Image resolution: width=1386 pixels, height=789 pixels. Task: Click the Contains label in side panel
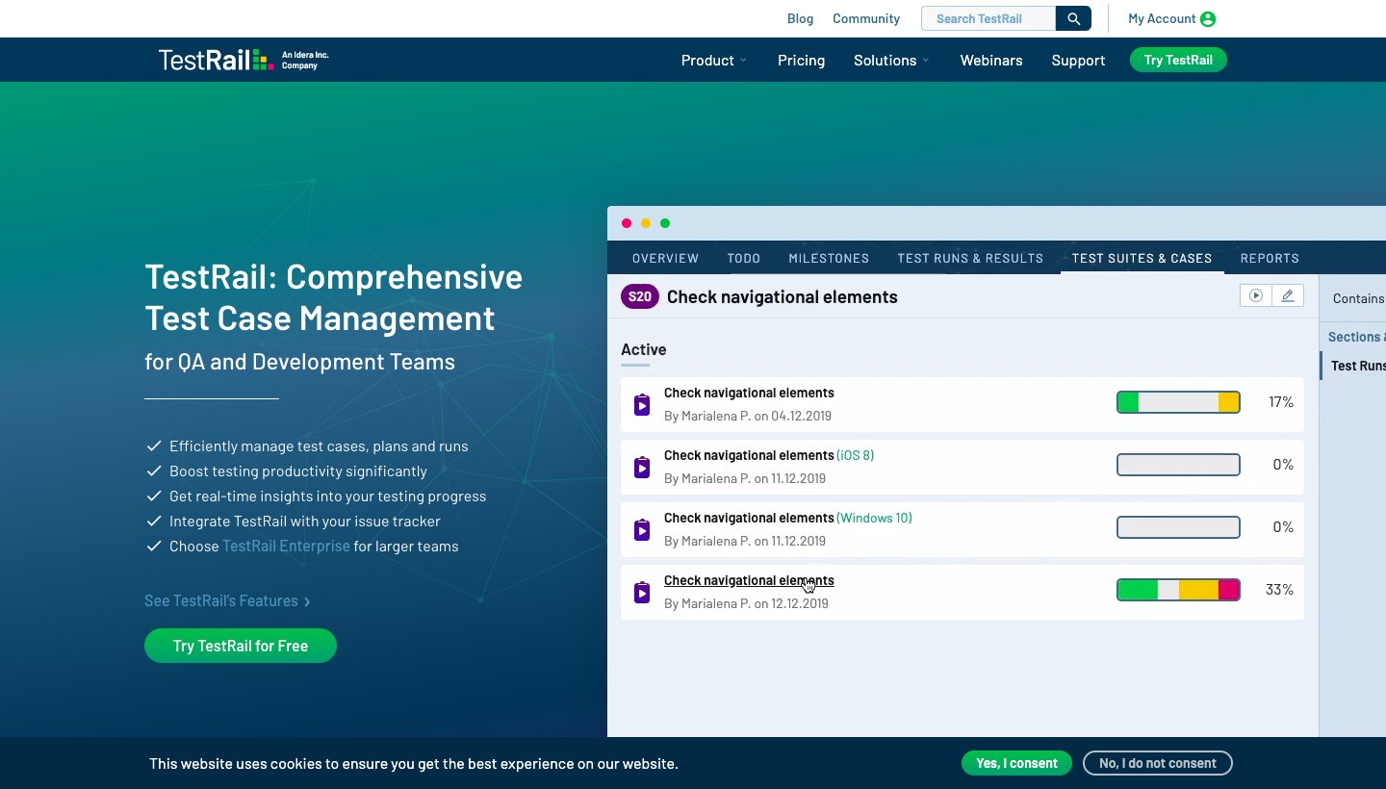pos(1358,298)
